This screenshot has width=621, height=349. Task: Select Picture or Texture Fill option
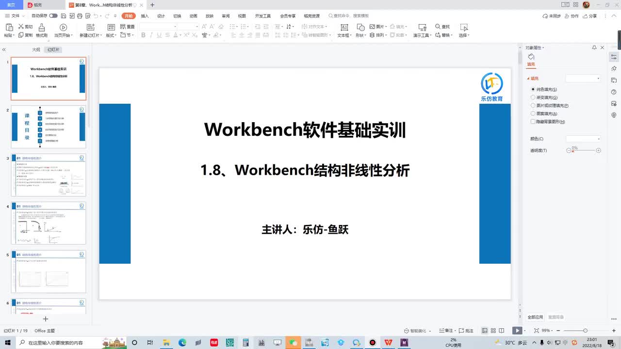(x=550, y=105)
